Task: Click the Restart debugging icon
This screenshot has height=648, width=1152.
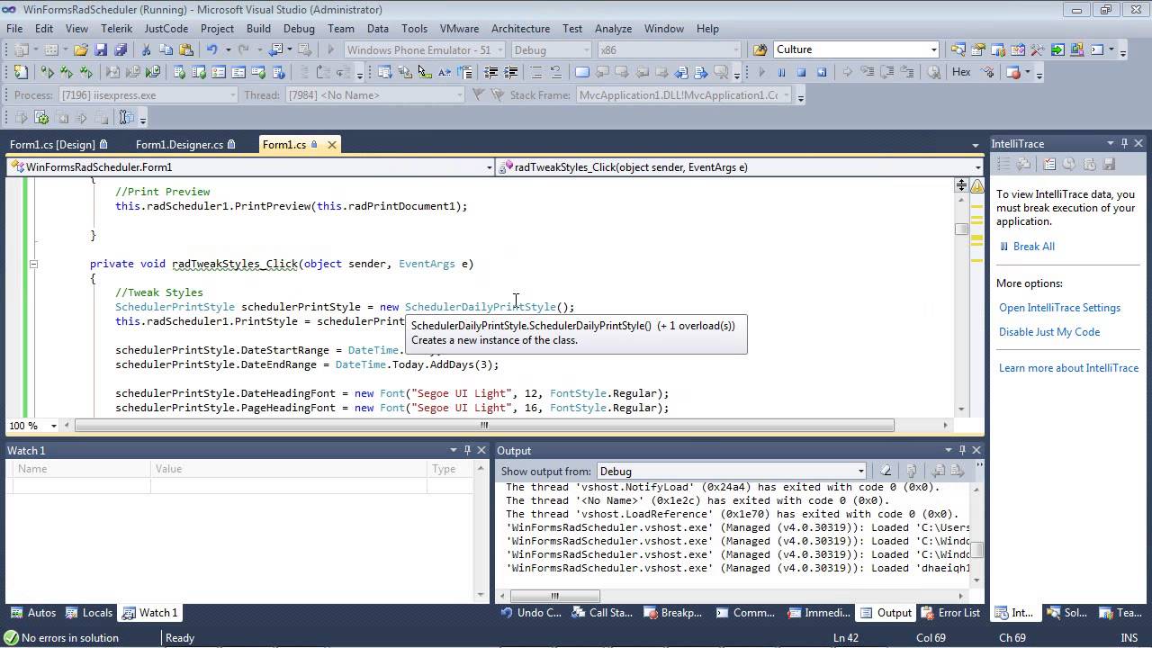Action: click(821, 72)
